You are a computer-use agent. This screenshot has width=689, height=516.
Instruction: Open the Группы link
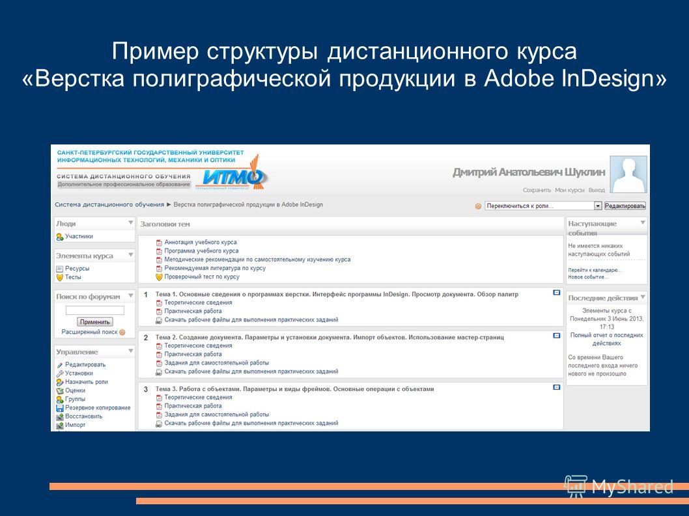75,399
